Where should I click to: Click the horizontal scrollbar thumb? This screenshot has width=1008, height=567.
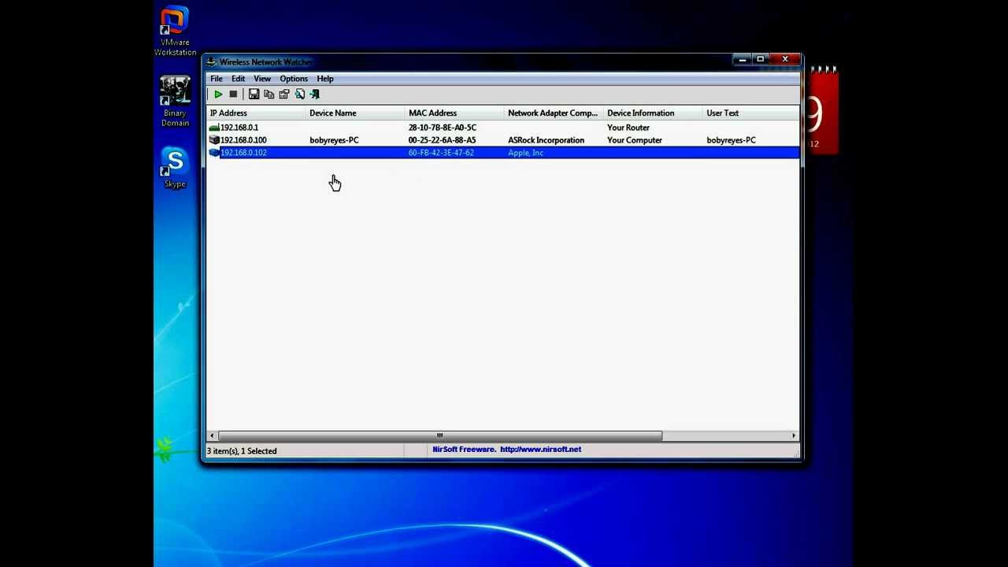[439, 435]
